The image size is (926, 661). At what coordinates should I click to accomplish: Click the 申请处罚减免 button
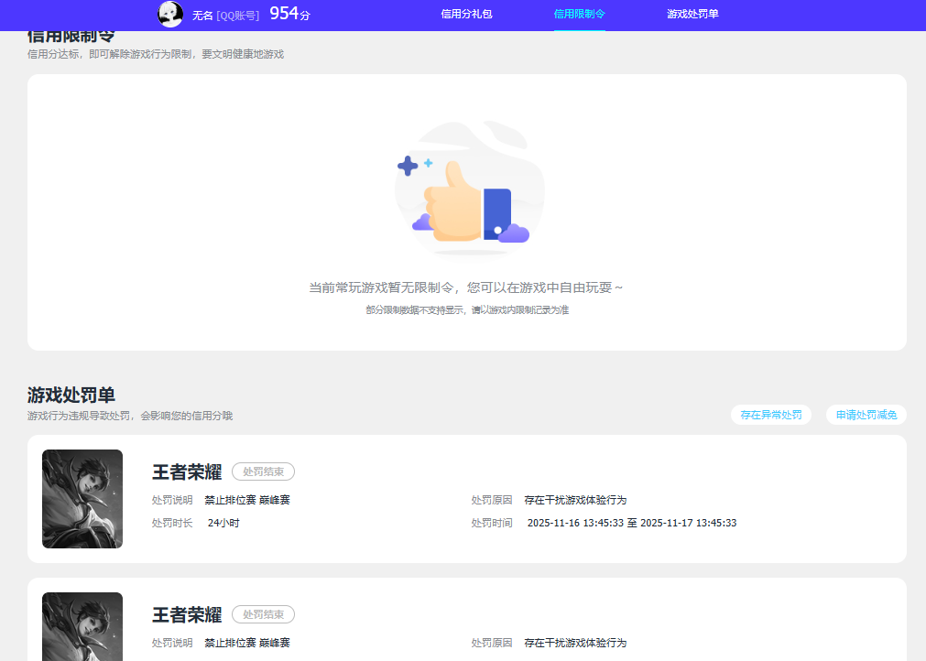[x=866, y=415]
